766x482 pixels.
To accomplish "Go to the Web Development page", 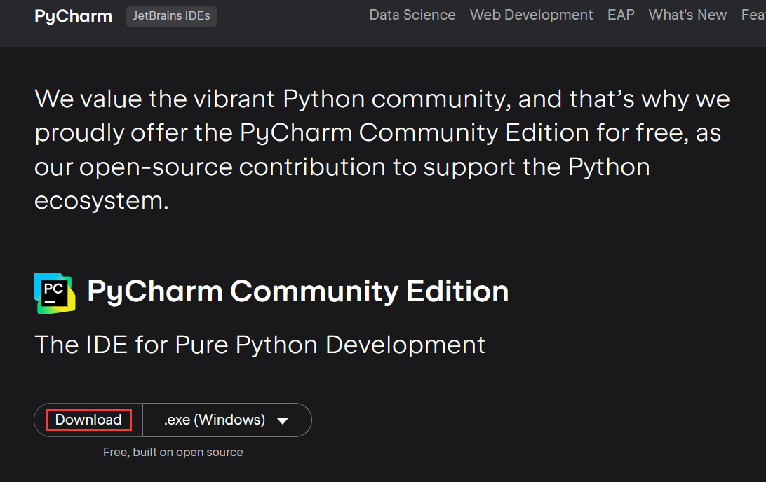I will click(x=531, y=15).
